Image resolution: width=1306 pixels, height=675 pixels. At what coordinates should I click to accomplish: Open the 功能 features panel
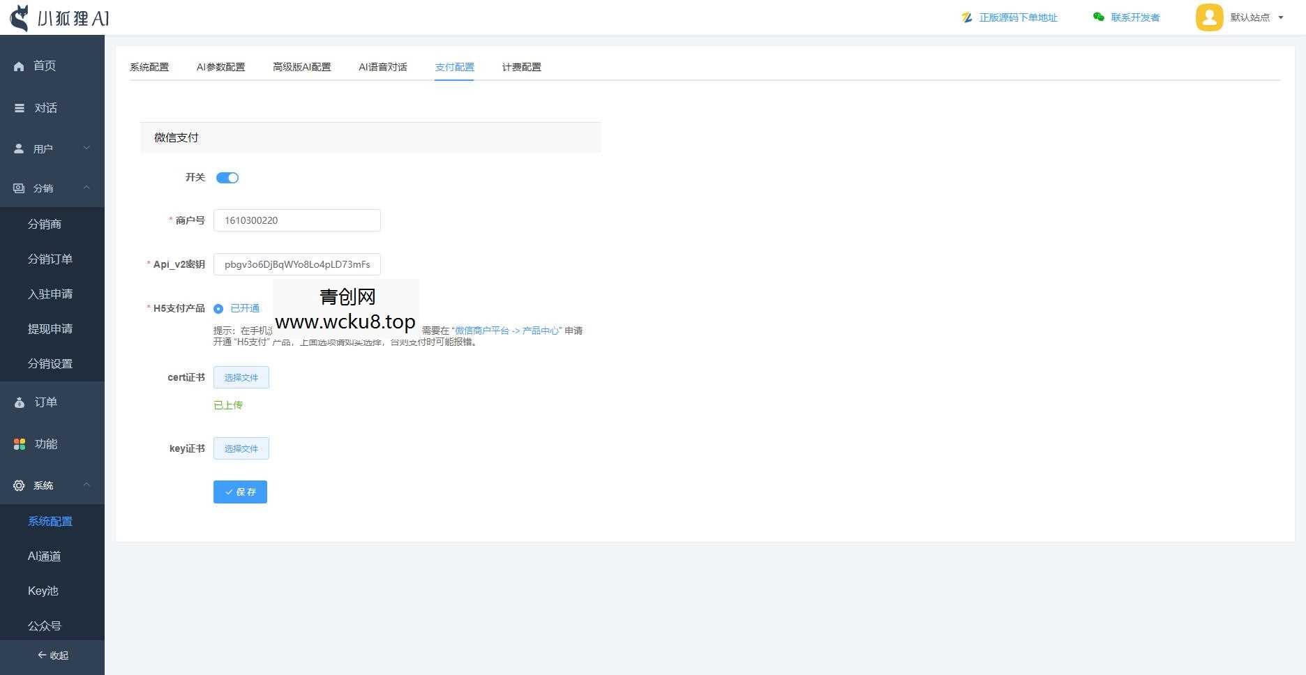[19, 443]
